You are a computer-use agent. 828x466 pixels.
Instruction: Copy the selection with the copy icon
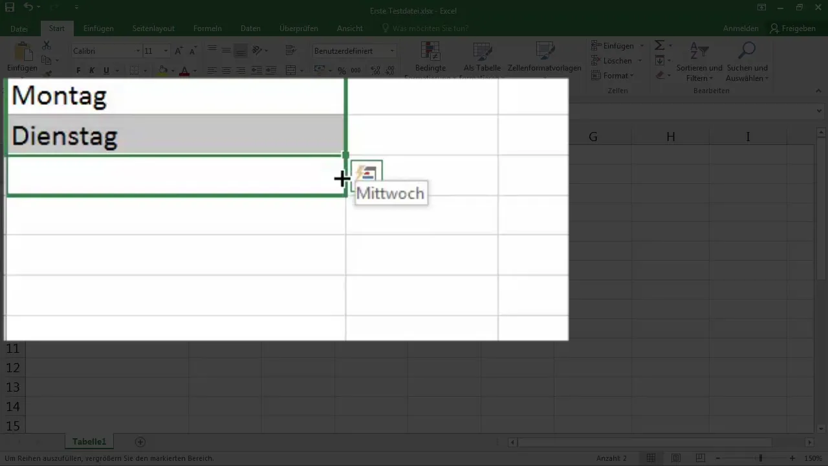click(x=47, y=60)
